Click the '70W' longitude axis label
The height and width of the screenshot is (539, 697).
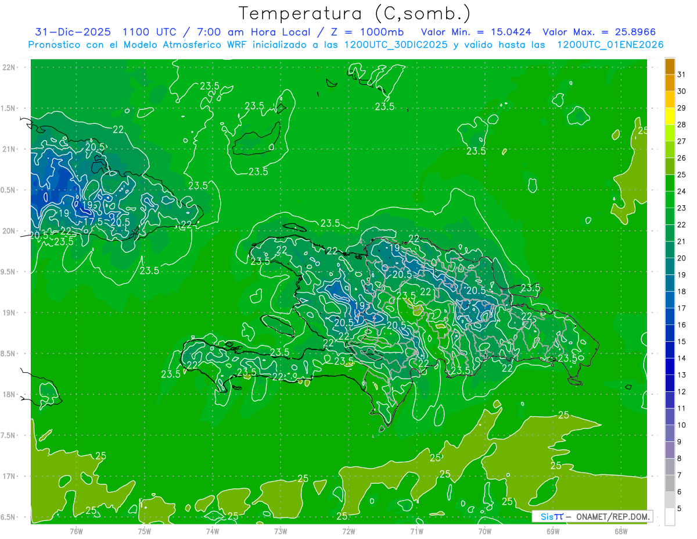click(x=485, y=531)
